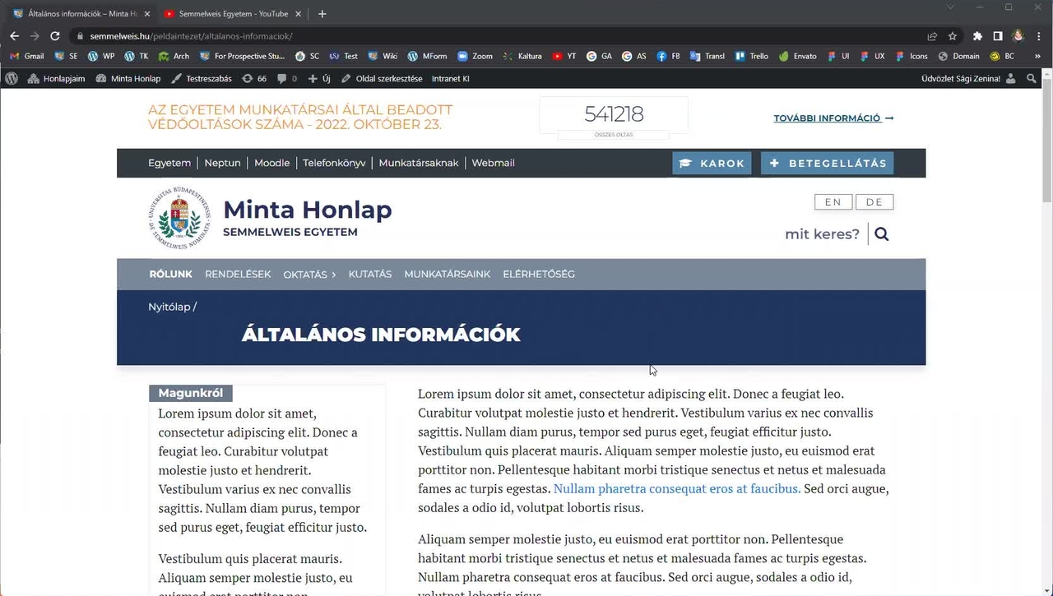Open the For Prospective Stu... bookmark
The width and height of the screenshot is (1053, 596).
(242, 57)
